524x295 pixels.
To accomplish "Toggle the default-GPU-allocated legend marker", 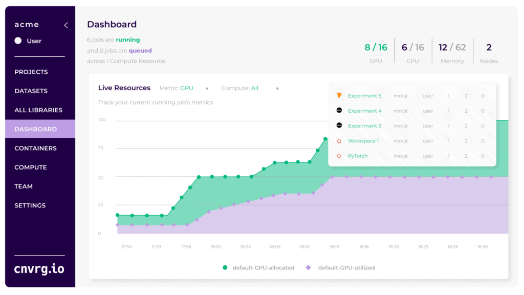I will (x=225, y=267).
